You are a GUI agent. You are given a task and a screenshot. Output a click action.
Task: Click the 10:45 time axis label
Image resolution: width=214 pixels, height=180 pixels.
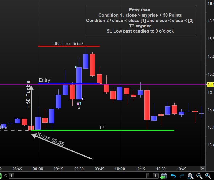point(181,169)
